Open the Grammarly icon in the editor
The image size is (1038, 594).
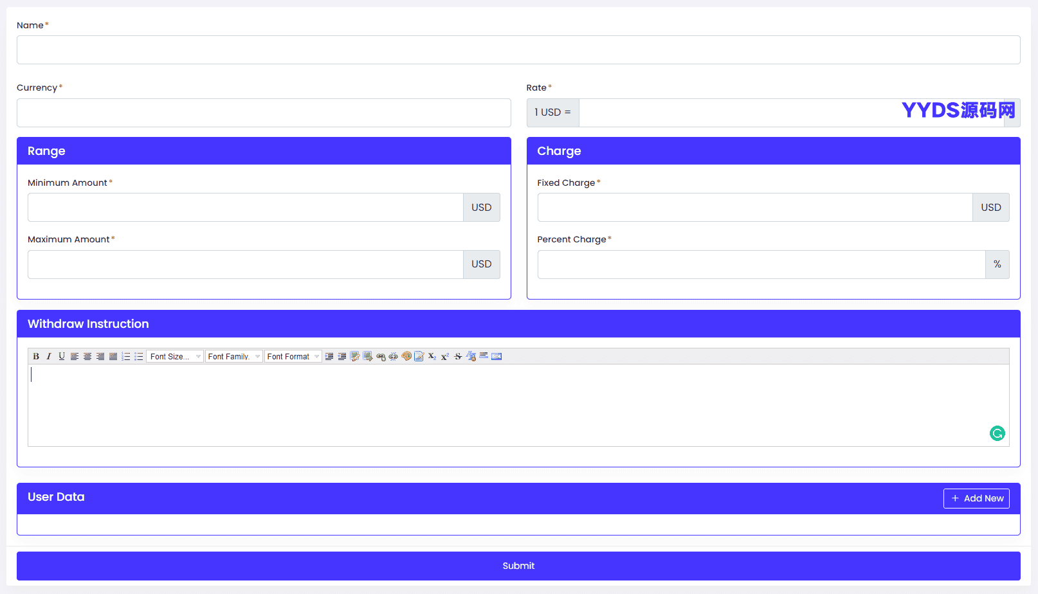997,433
